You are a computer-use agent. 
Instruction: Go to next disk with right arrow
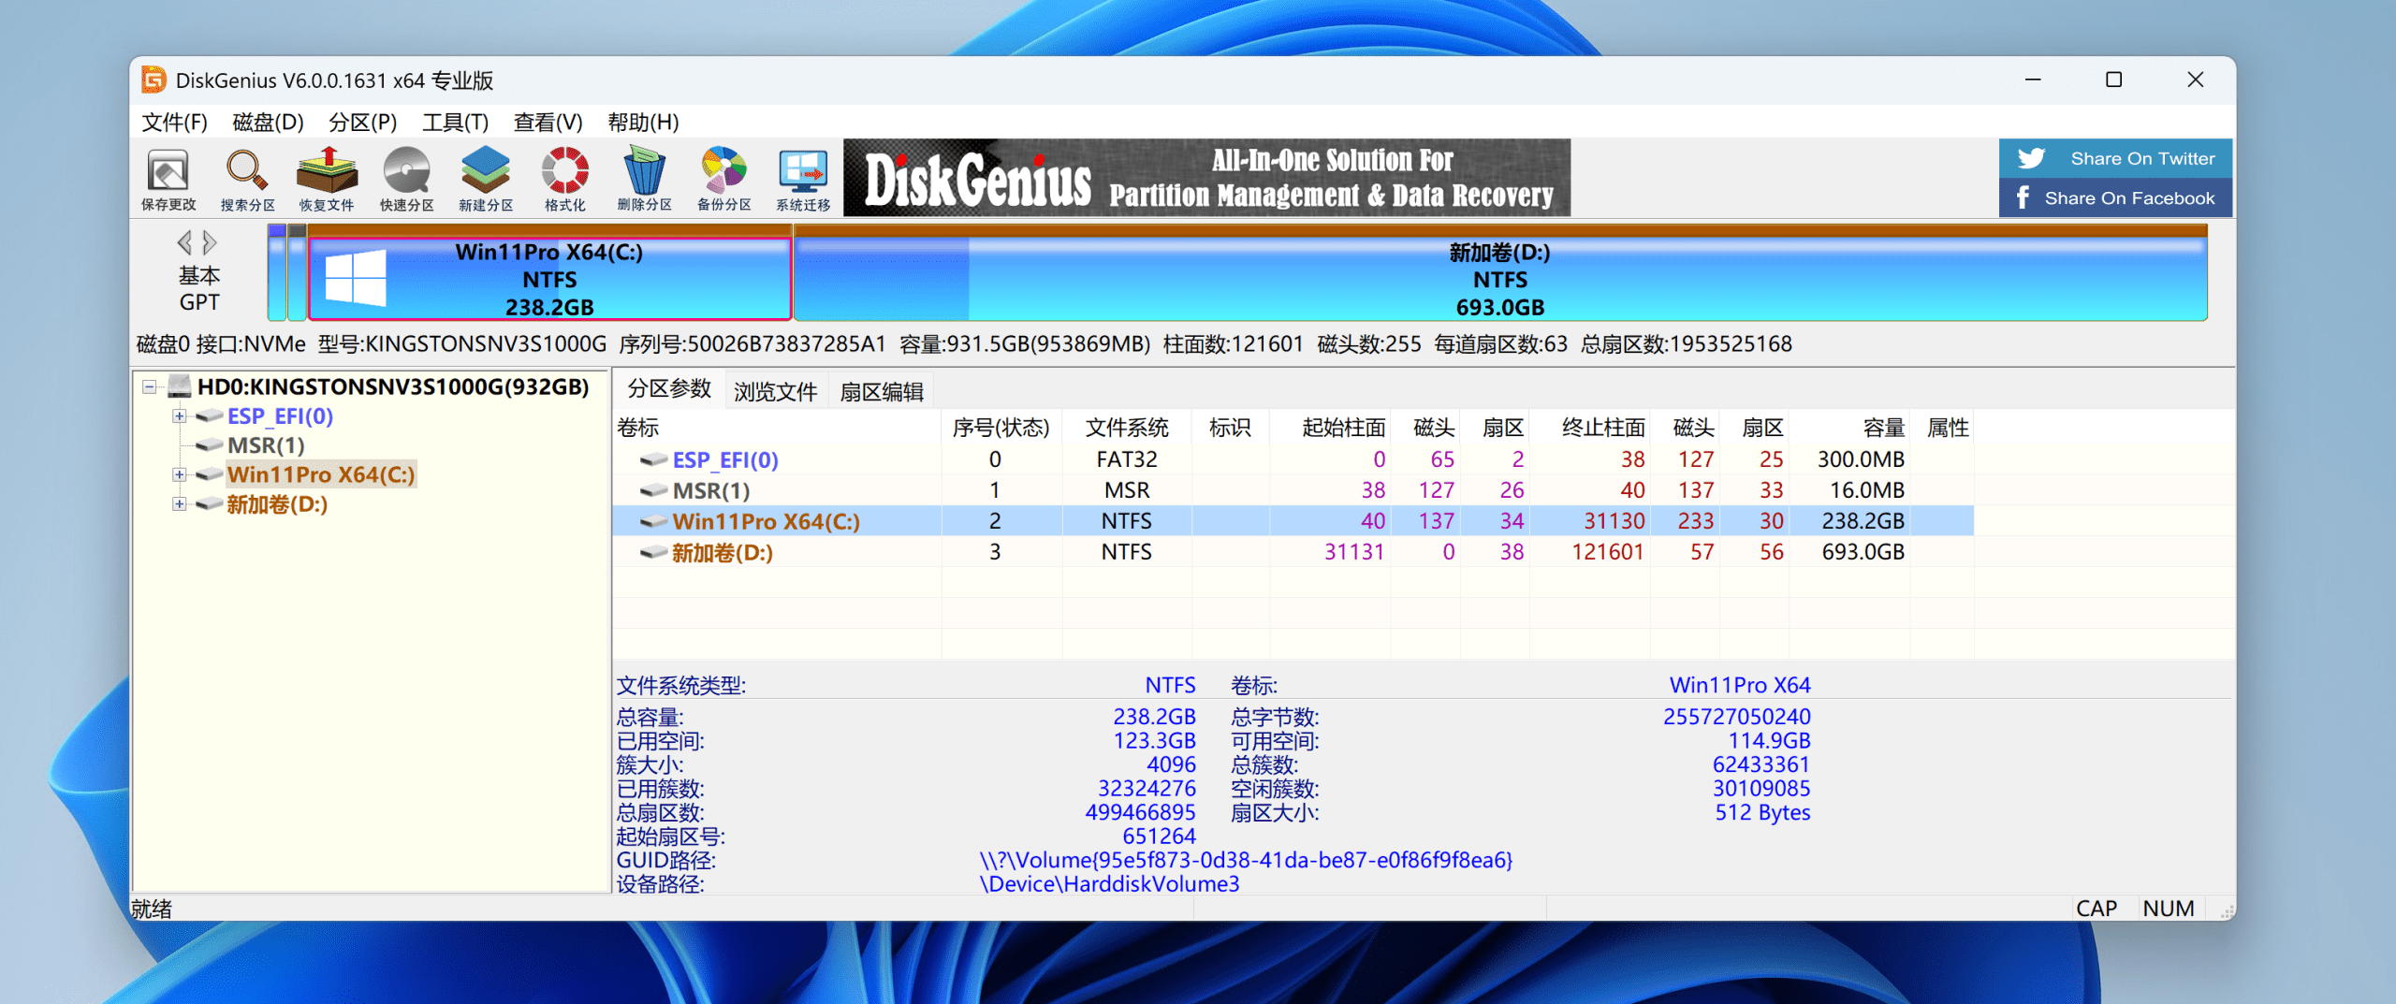pyautogui.click(x=210, y=242)
